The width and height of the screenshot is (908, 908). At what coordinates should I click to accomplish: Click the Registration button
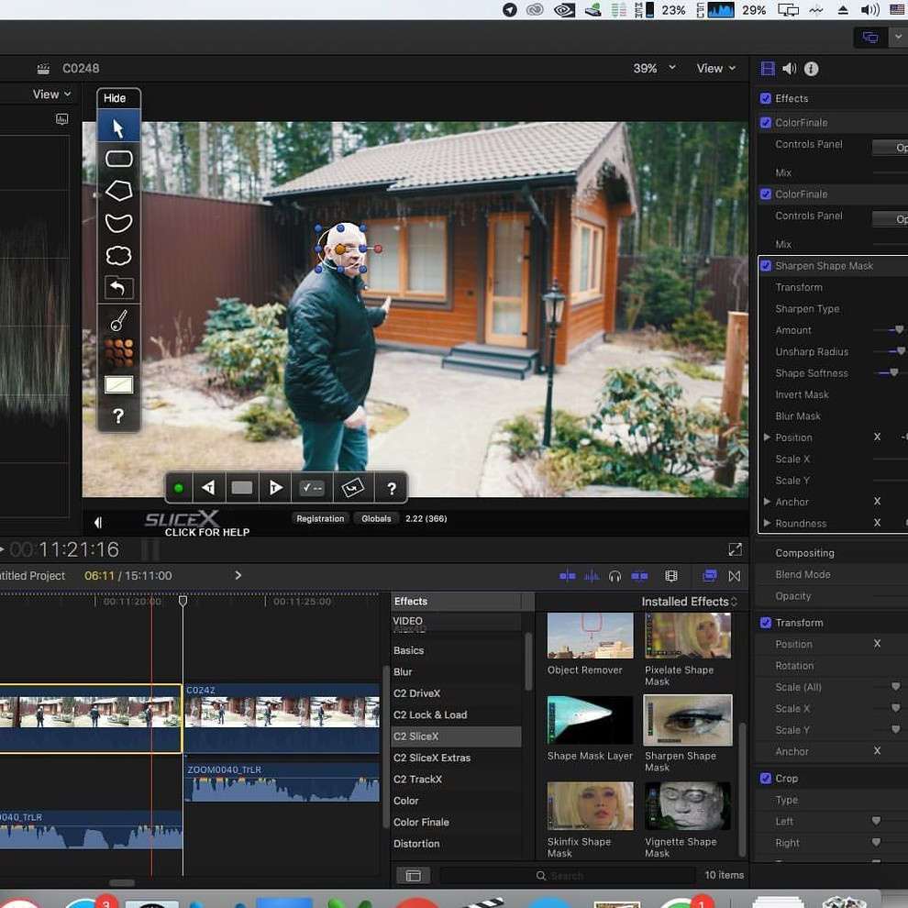click(x=320, y=519)
